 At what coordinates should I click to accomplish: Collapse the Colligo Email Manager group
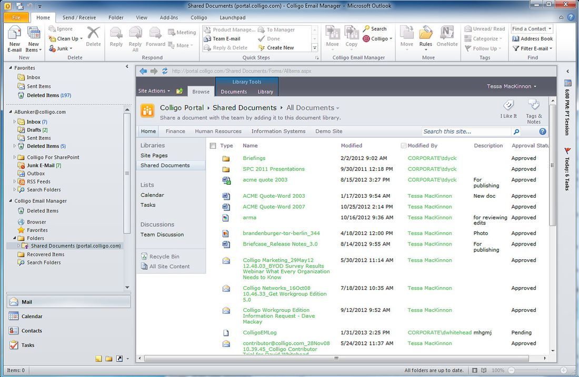[11, 201]
